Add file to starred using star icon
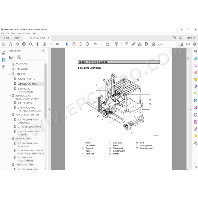Image resolution: width=198 pixels, height=198 pixels. (10, 44)
